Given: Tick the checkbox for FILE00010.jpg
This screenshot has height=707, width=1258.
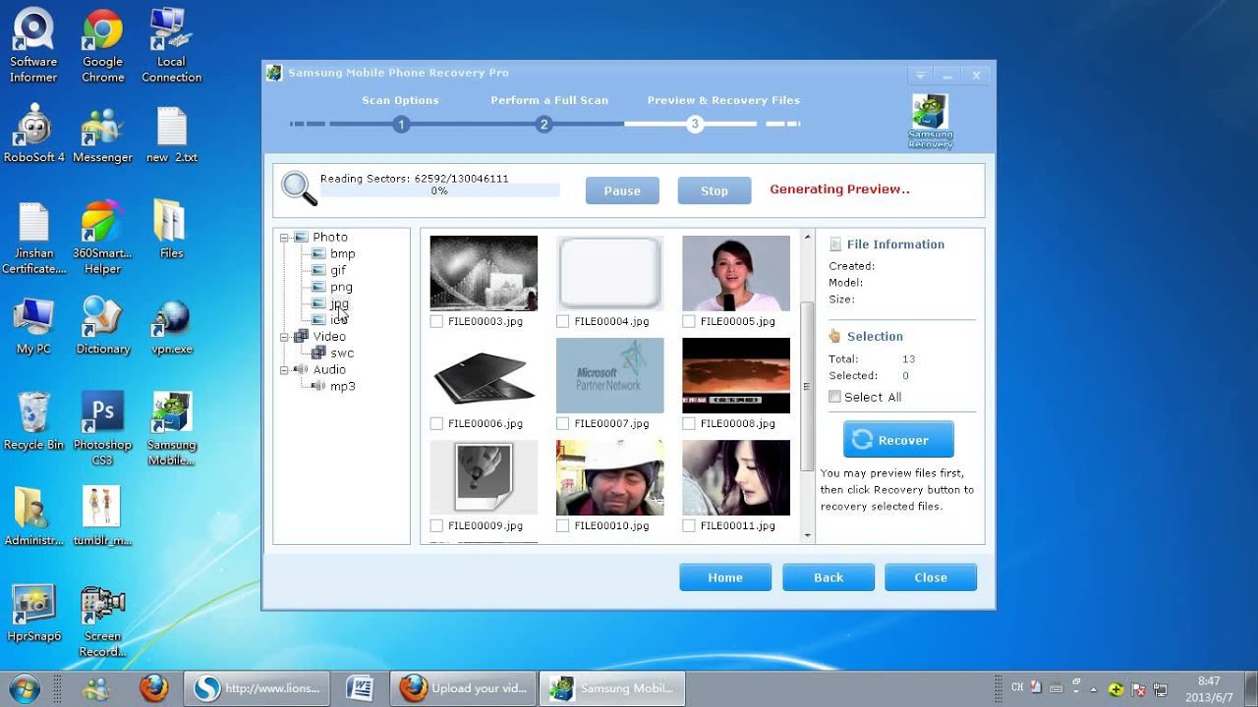Looking at the screenshot, I should click(x=562, y=525).
